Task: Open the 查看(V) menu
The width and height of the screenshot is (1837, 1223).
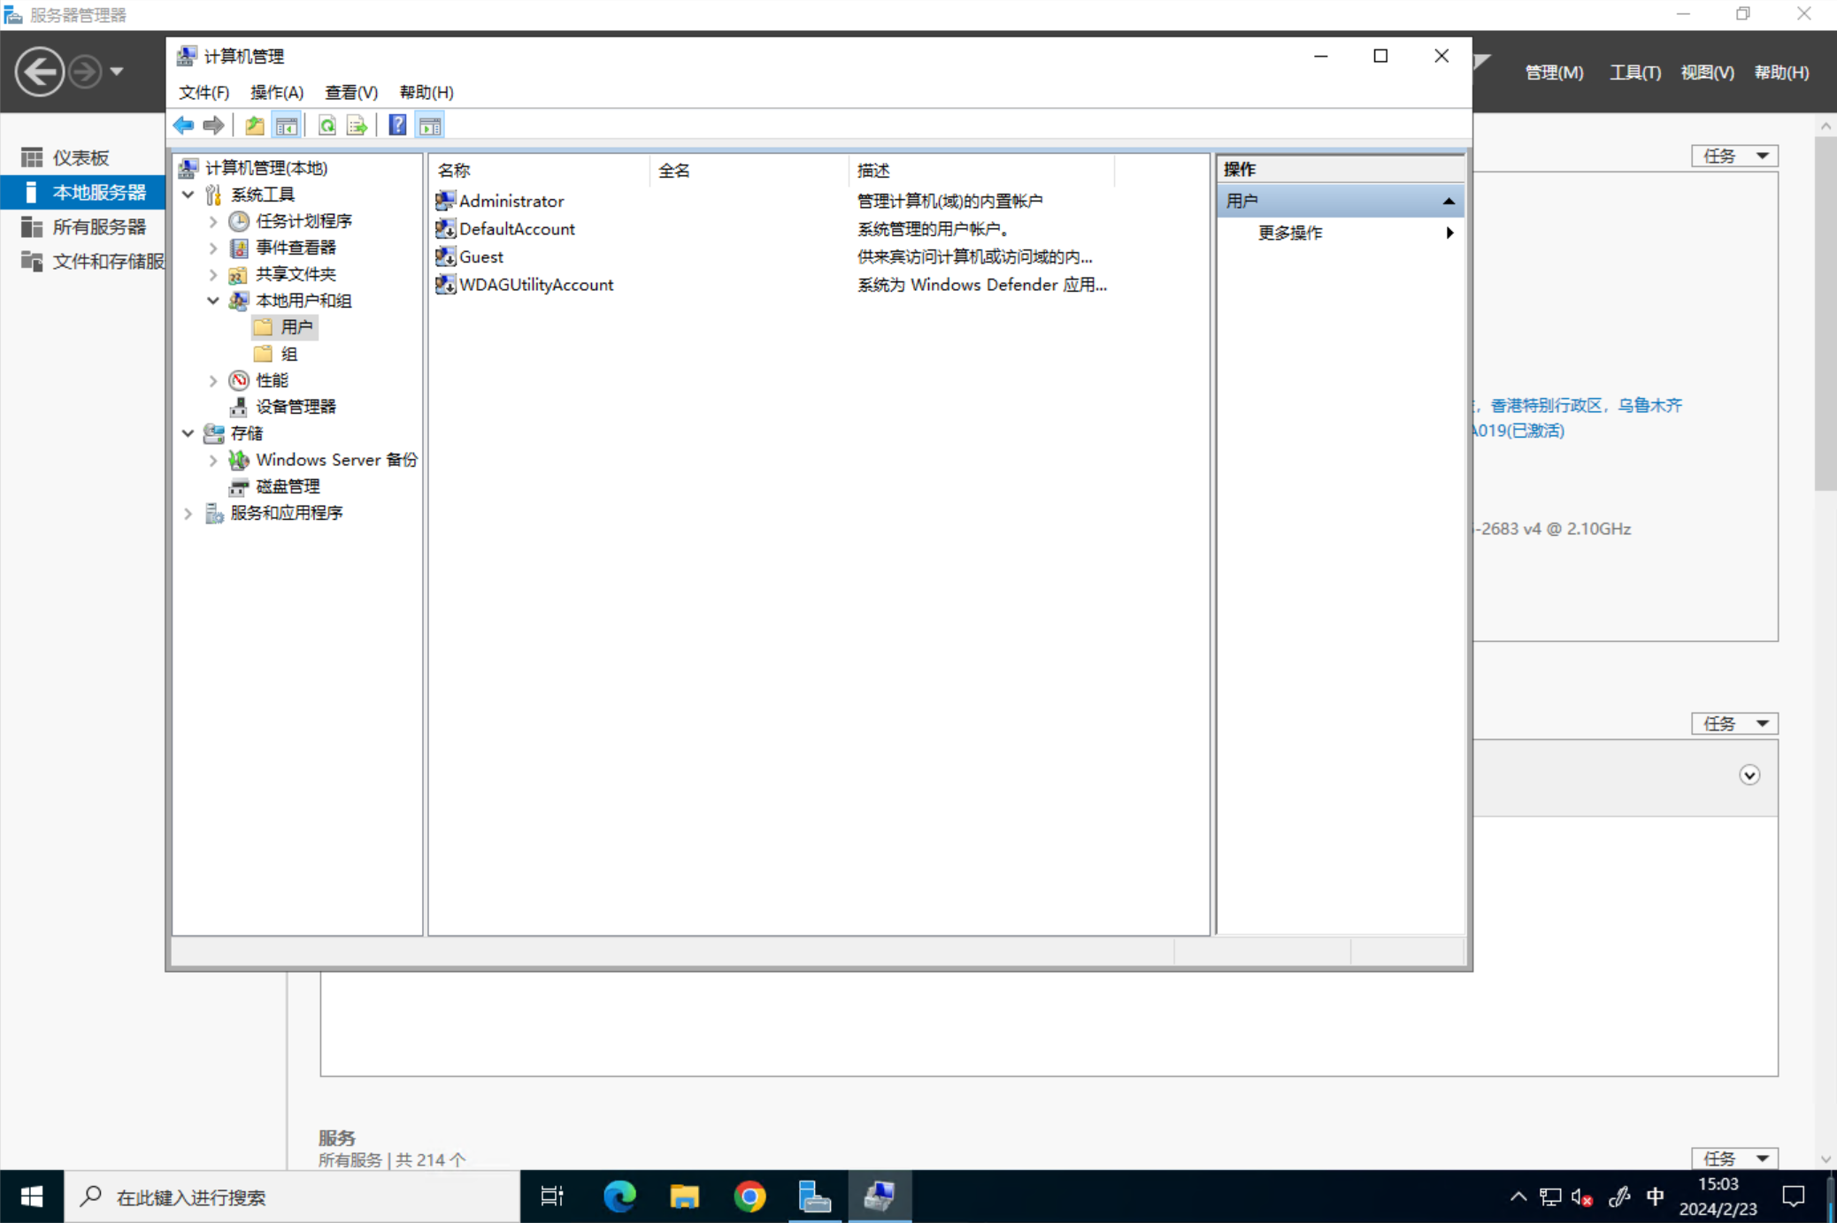Action: click(350, 92)
